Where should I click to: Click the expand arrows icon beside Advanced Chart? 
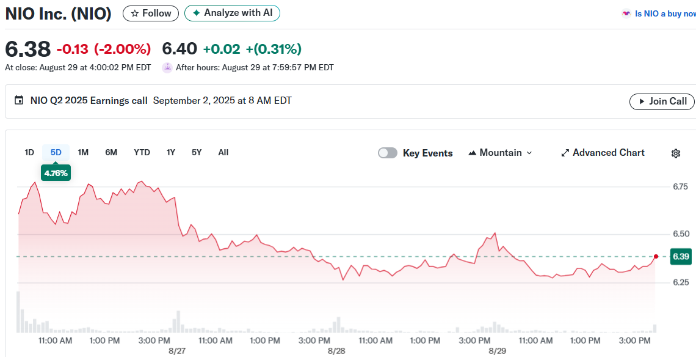point(565,153)
